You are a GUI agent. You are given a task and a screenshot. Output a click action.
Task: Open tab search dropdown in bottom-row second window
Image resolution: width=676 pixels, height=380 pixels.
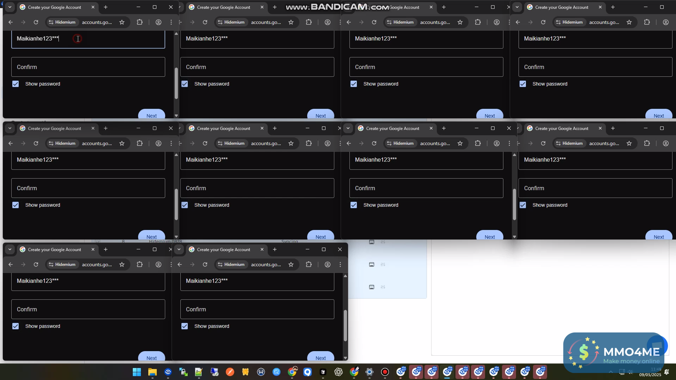(179, 249)
